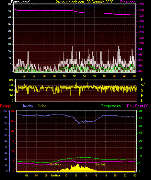
Task: Click the red 'Pioggia' legend label
Action: 6,106
